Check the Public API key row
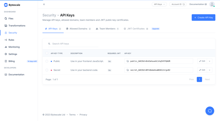This screenshot has width=220, height=121. pyautogui.click(x=47, y=61)
